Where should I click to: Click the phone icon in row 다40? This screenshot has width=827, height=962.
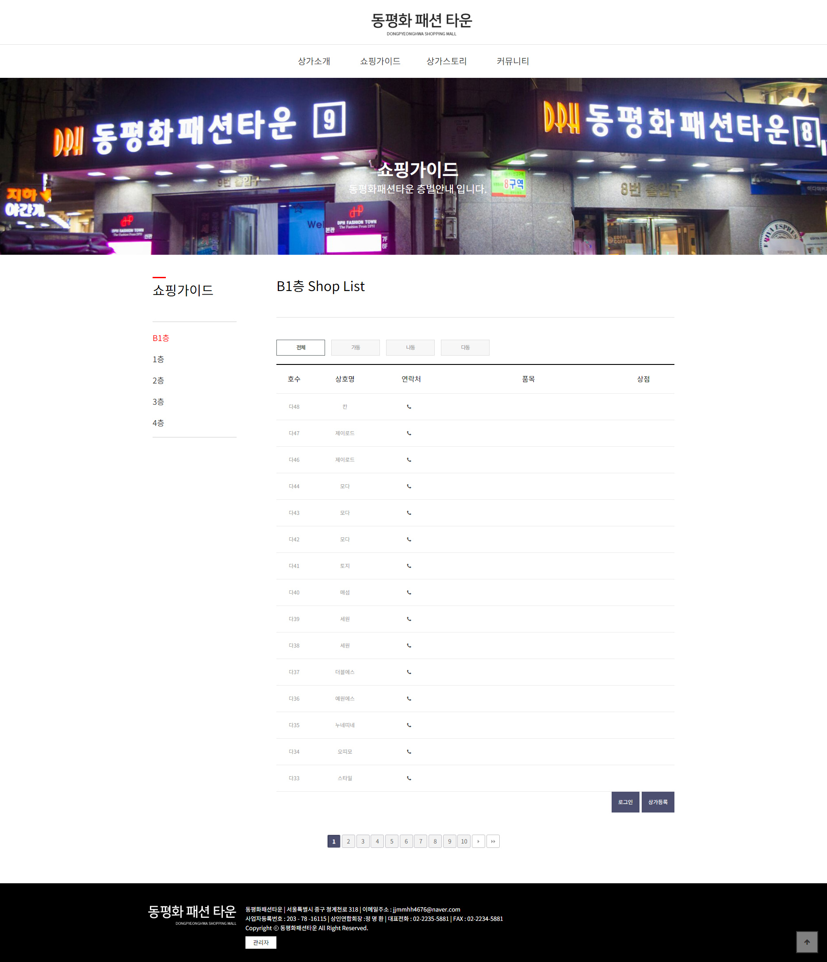(409, 592)
